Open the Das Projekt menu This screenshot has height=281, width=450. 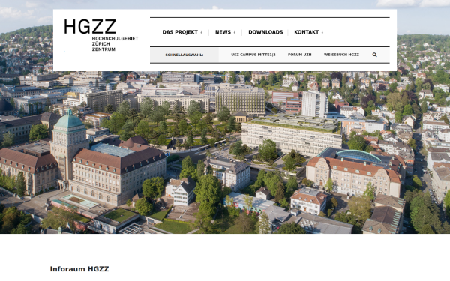click(x=180, y=32)
